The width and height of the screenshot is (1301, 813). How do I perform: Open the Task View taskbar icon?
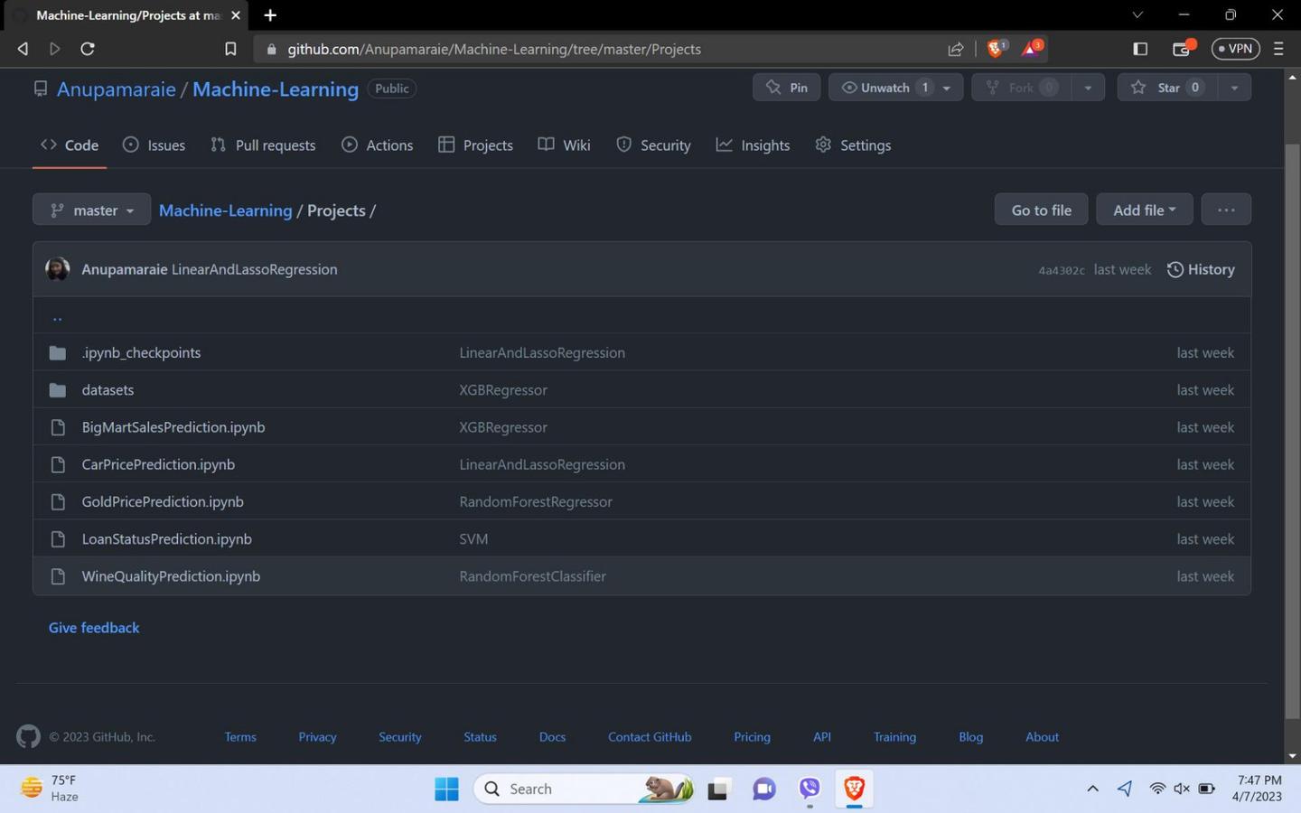(718, 789)
